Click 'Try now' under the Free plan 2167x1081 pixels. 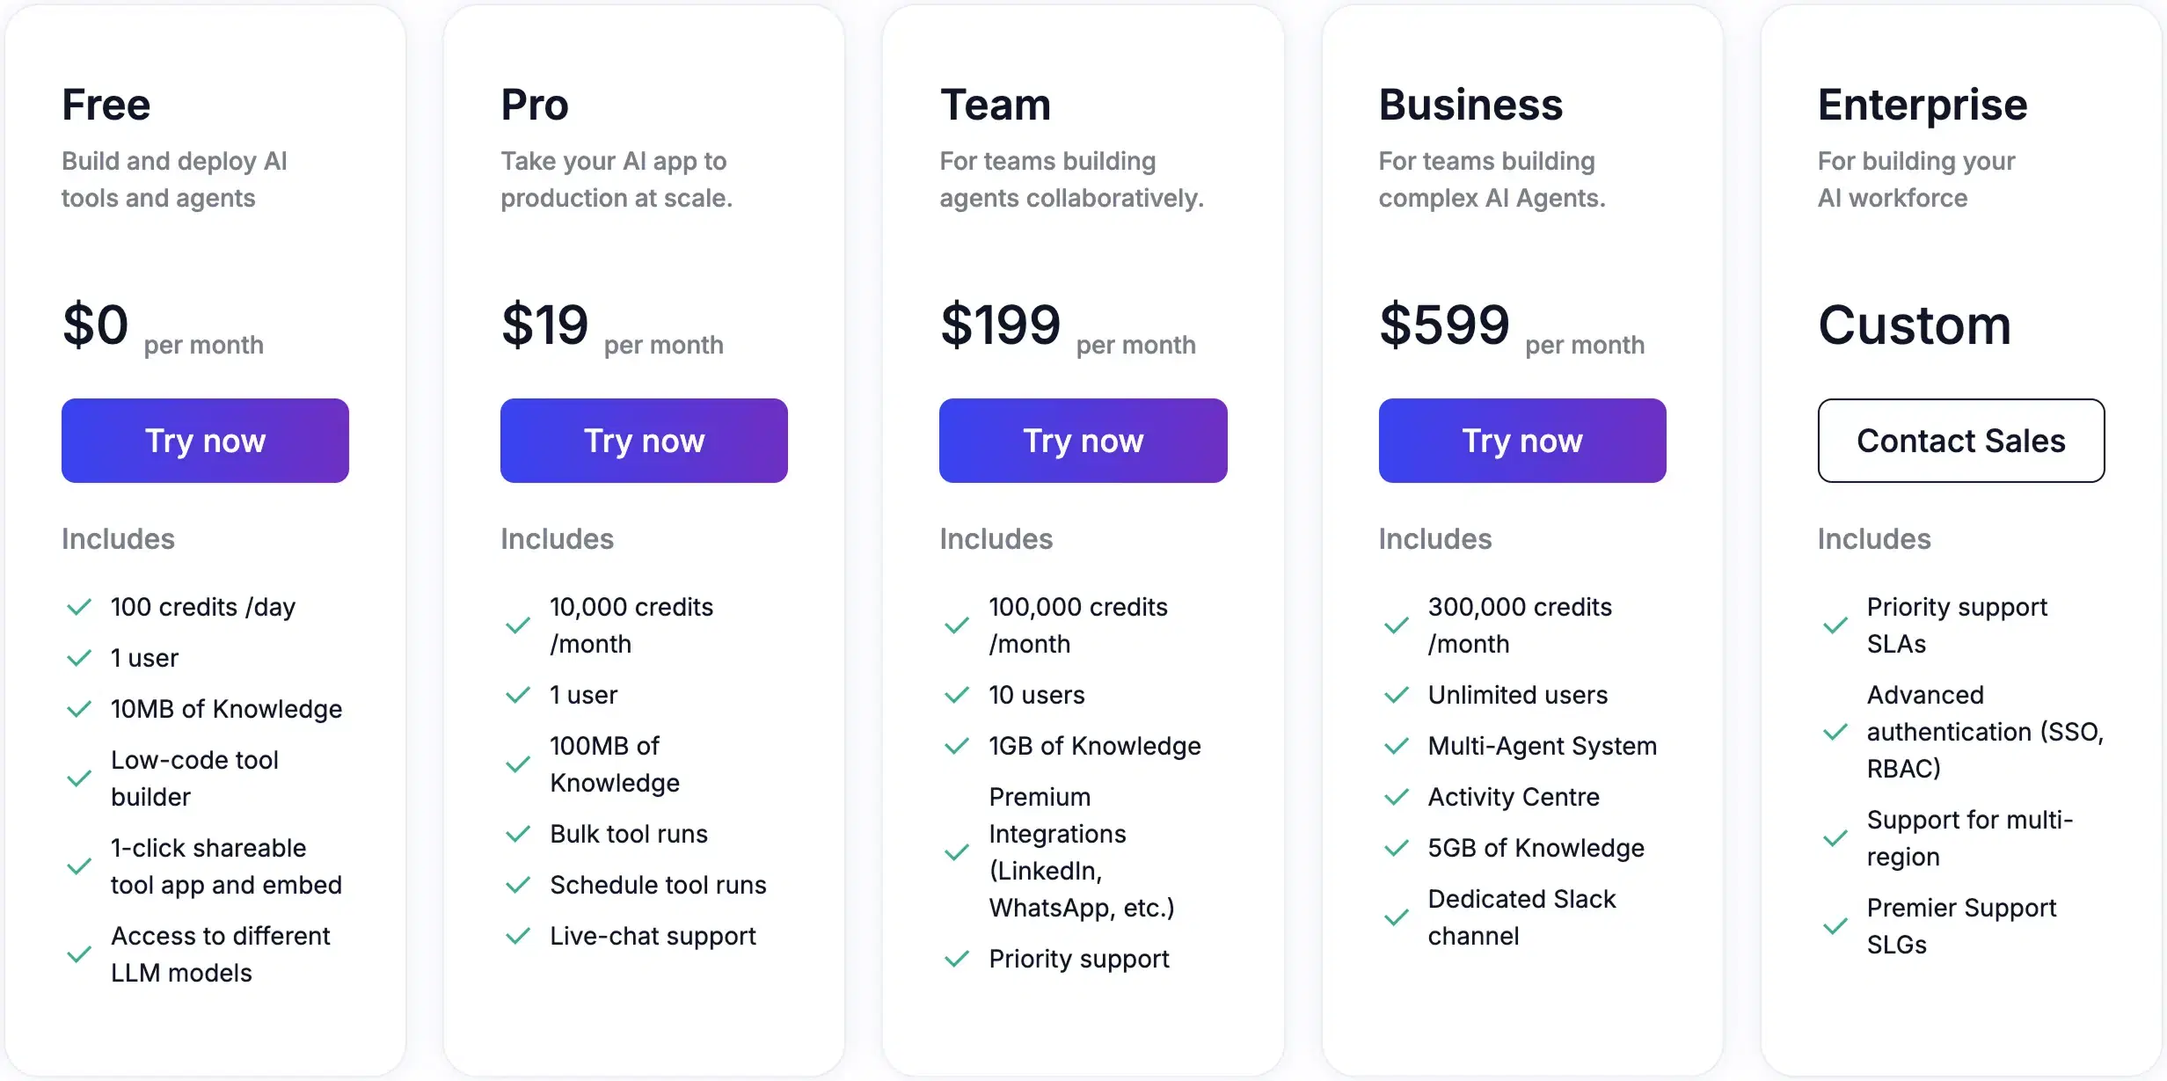[204, 441]
